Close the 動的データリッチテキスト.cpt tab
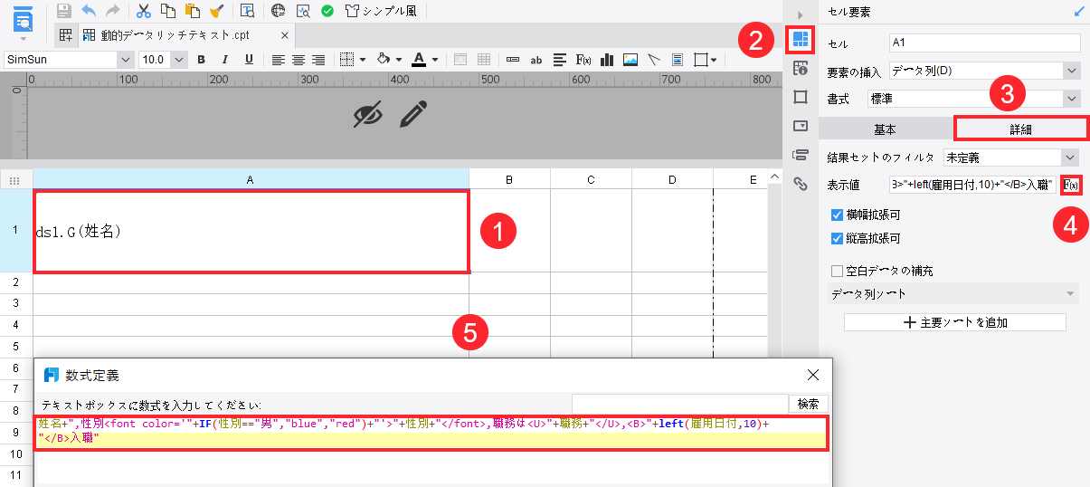1090x487 pixels. coord(285,36)
